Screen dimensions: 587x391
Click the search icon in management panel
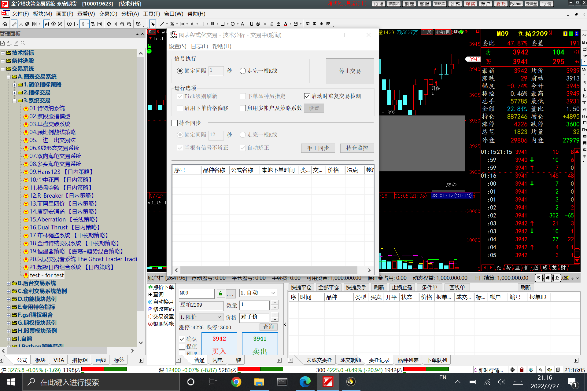point(23,43)
